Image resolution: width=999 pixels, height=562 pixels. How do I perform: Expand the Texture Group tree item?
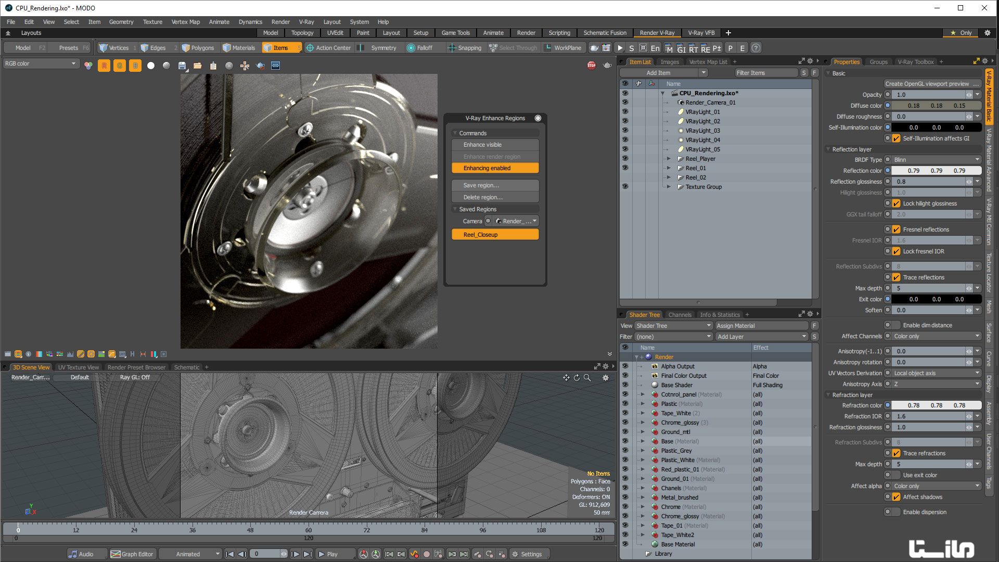coord(670,187)
